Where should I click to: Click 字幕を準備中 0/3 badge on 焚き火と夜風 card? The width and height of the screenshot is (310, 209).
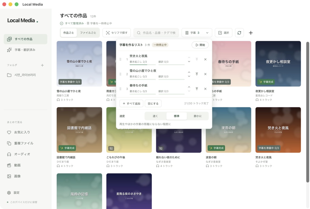(x=269, y=148)
